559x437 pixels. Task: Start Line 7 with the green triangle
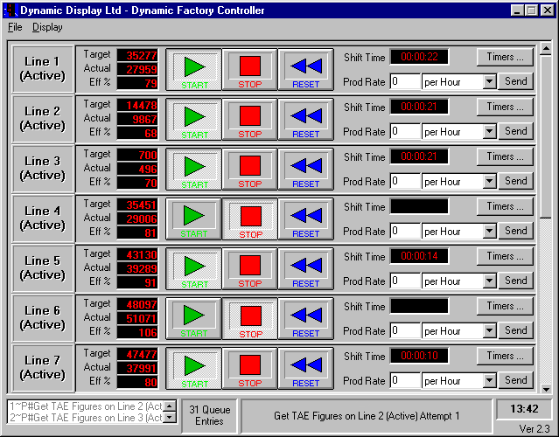(x=194, y=369)
